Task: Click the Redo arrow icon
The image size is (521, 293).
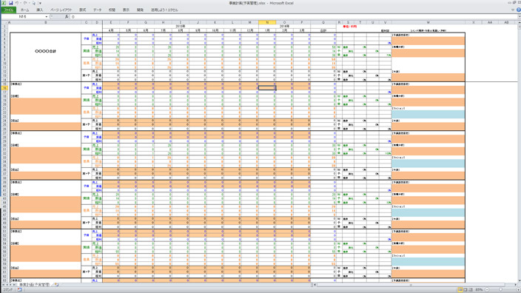Action: click(25, 3)
